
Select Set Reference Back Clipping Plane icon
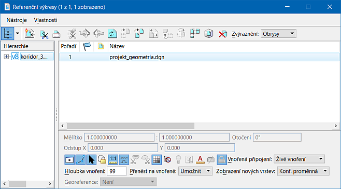click(84, 34)
